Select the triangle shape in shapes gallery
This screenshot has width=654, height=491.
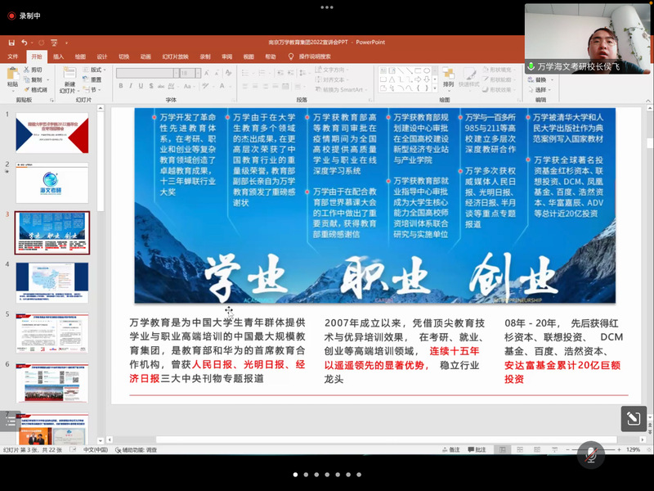pos(392,79)
